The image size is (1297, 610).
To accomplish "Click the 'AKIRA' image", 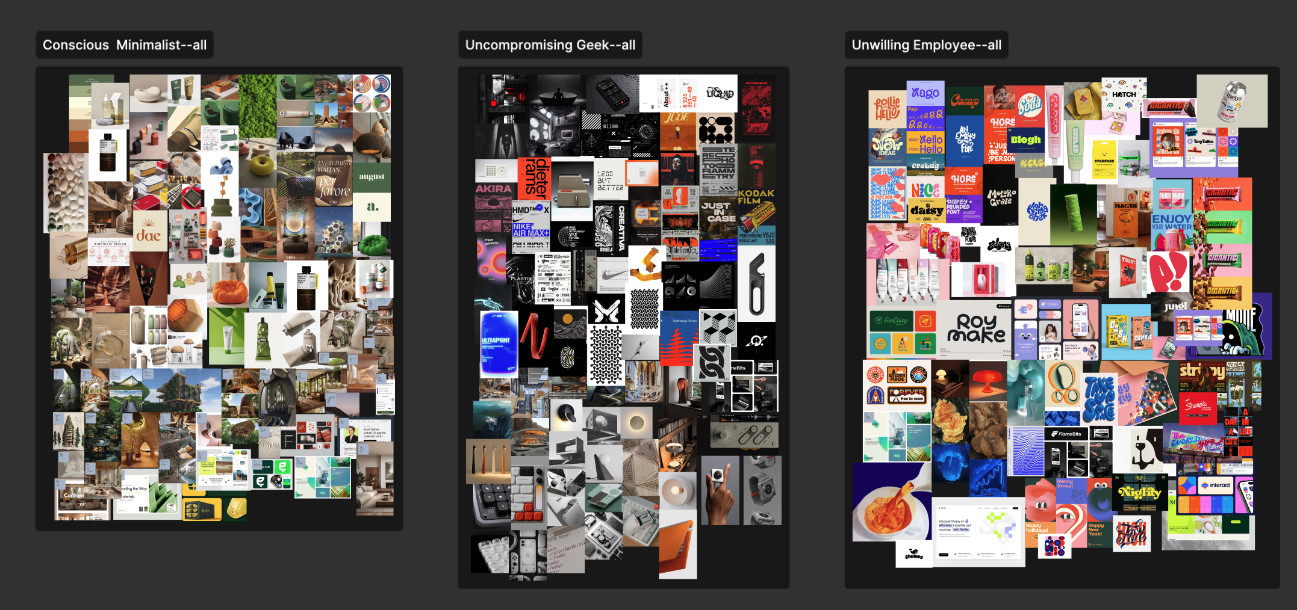I will point(493,189).
